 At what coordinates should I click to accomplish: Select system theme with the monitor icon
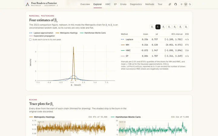pyautogui.click(x=186, y=4)
